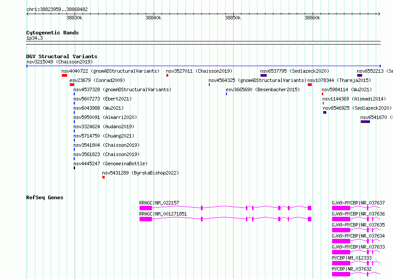This screenshot has height=279, width=393.
Task: Click the 38830k ruler tick label
Action: (x=74, y=18)
